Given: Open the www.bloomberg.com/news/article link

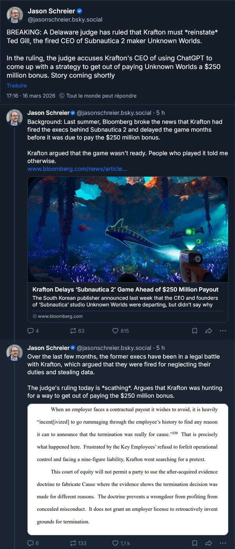Looking at the screenshot, I should tap(77, 169).
